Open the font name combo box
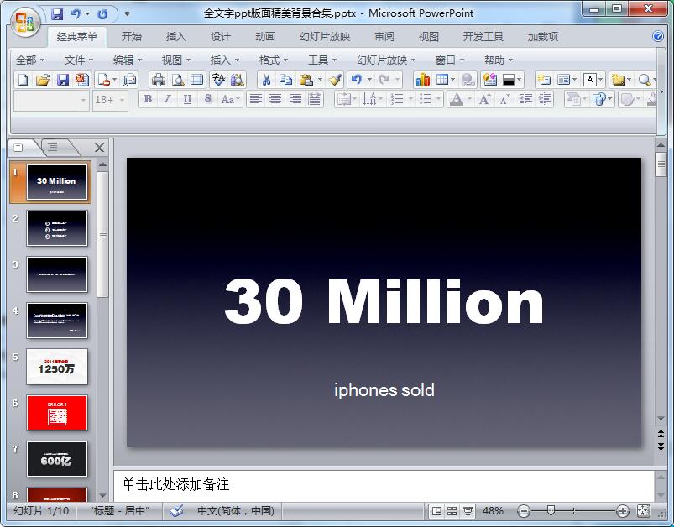The height and width of the screenshot is (527, 674). coord(51,100)
